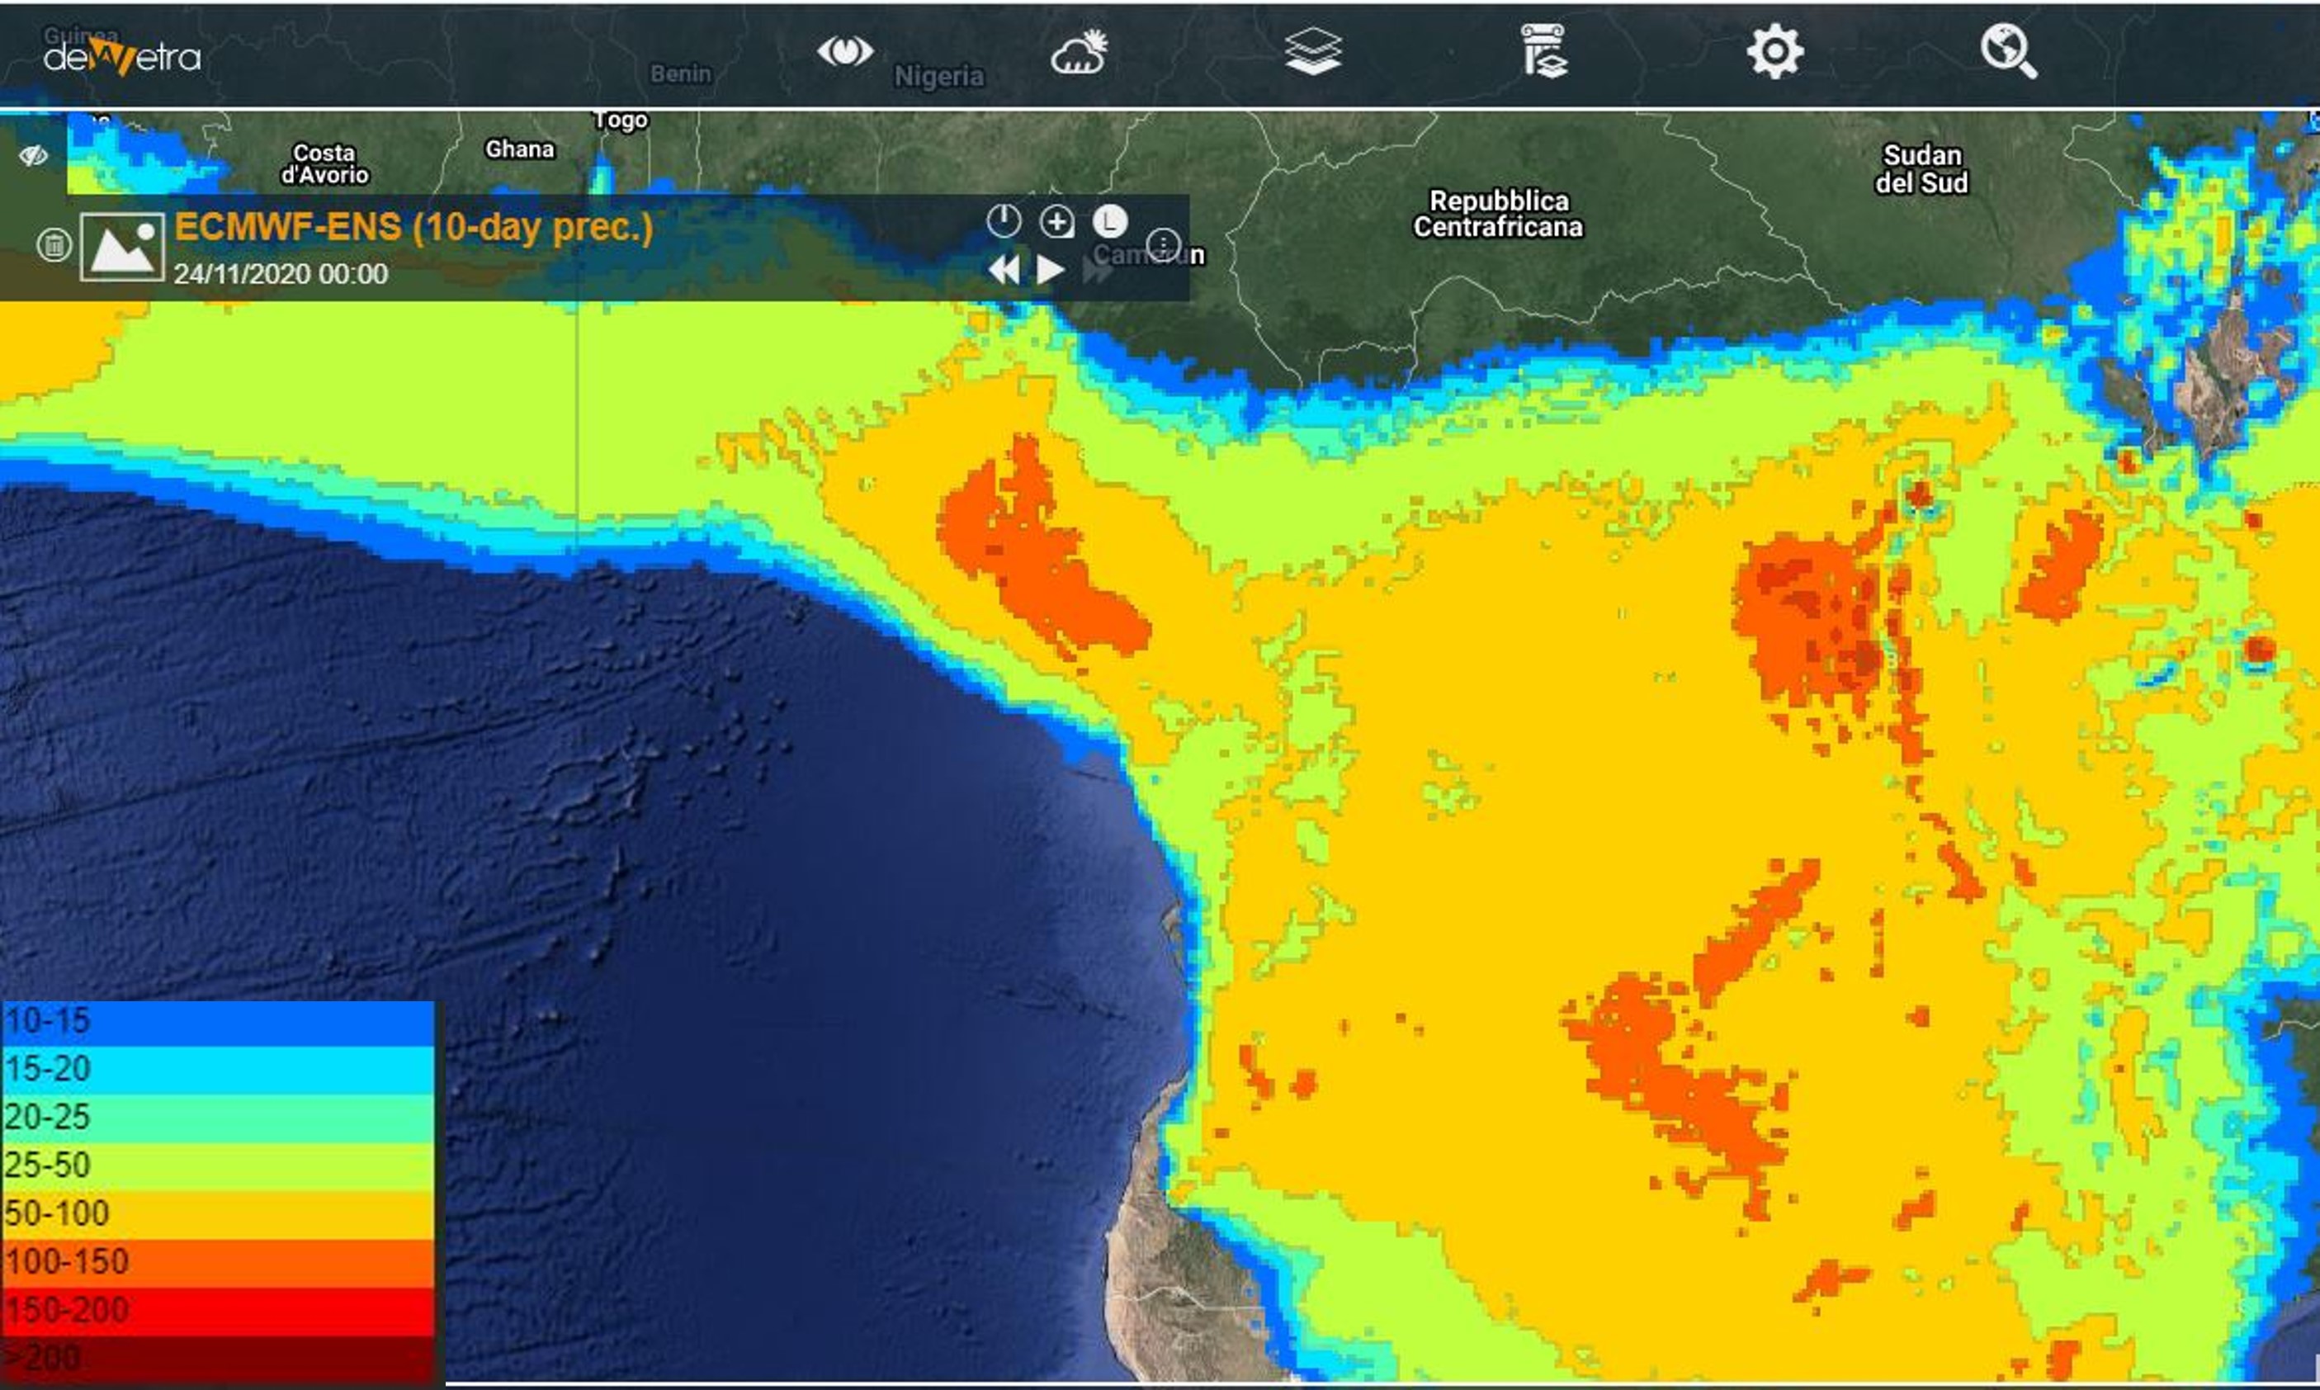Click the ECMWF-ENS layer image thumbnail

122,246
